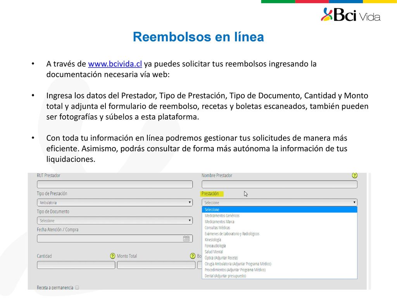Focus the Fecha Atención / Compra field
Viewport: 397px width, 298px height.
click(x=115, y=239)
